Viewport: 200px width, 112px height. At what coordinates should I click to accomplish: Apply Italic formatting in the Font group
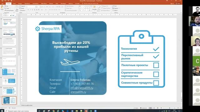pos(30,10)
